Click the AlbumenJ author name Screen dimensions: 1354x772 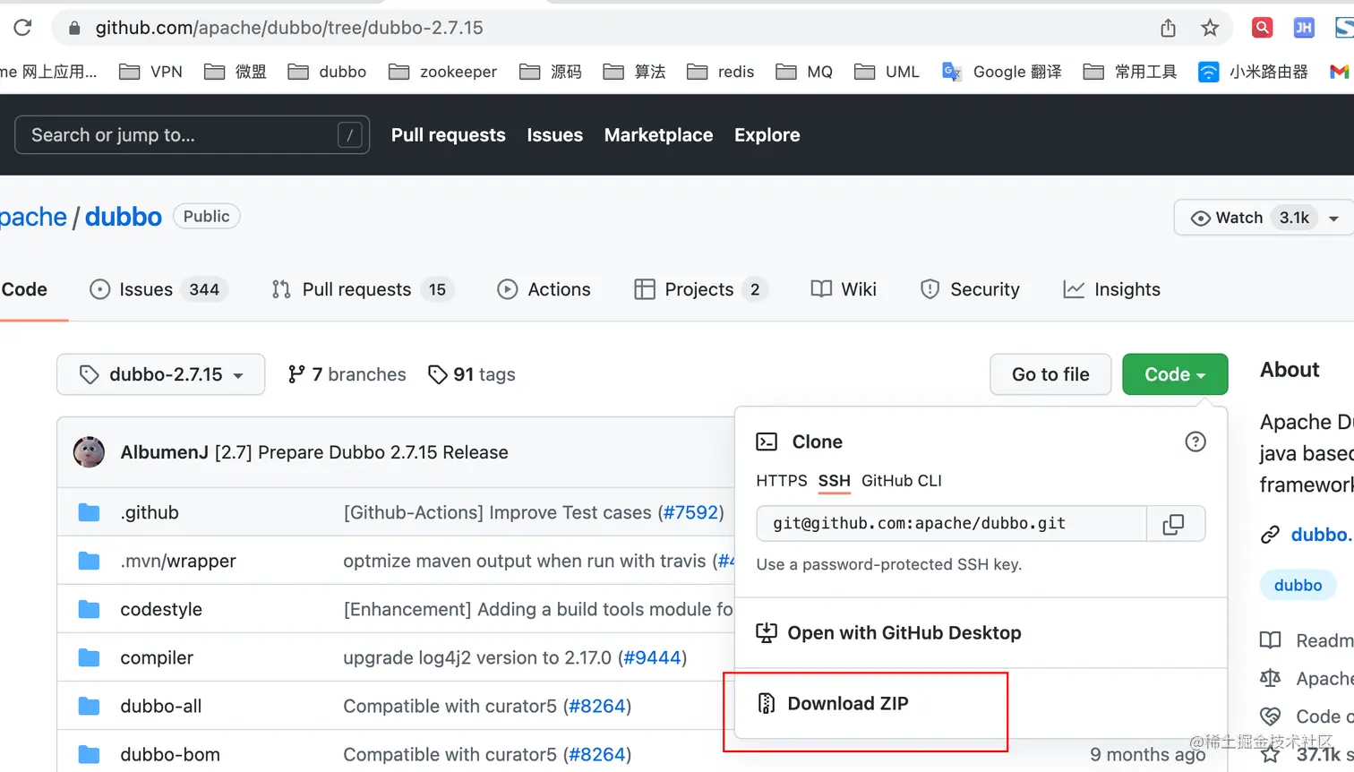[165, 452]
